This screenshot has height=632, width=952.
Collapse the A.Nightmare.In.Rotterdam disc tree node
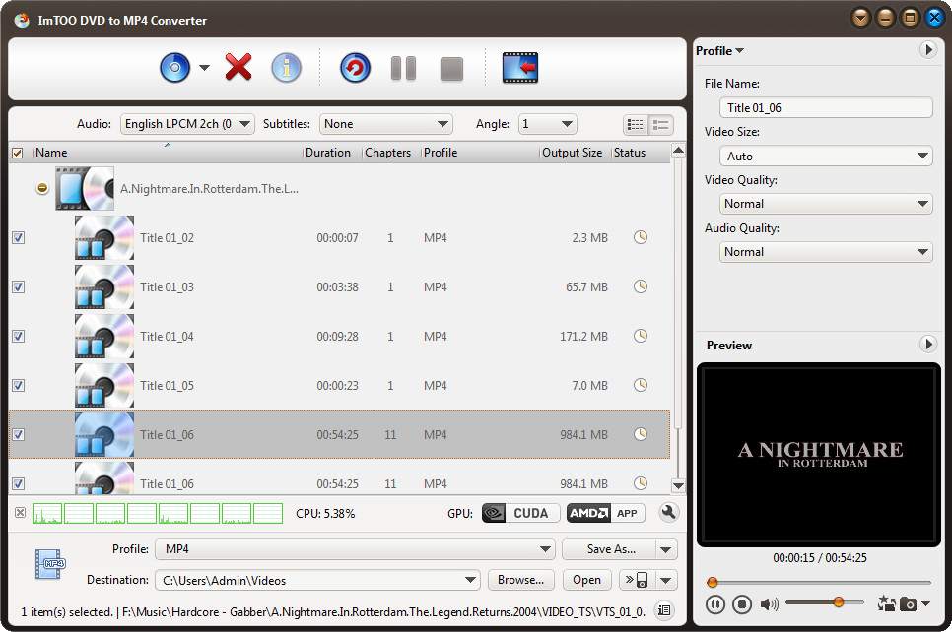coord(42,188)
